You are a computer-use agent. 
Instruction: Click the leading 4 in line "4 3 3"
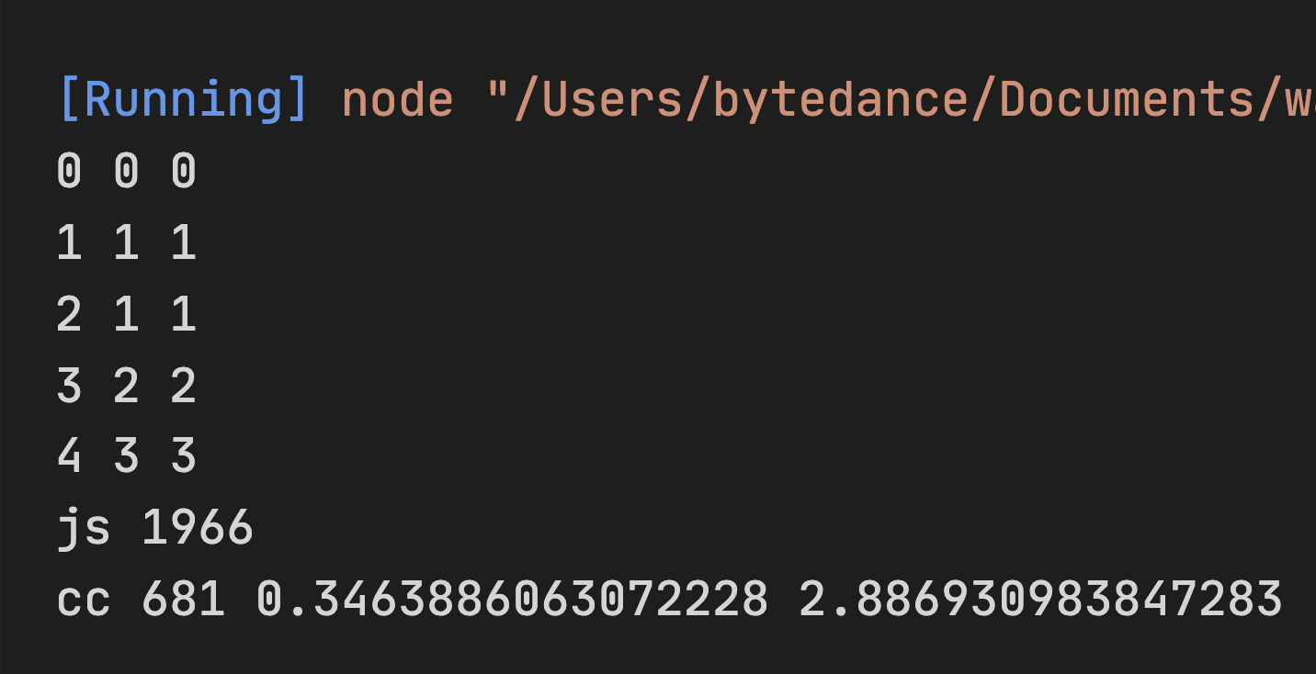tap(69, 457)
